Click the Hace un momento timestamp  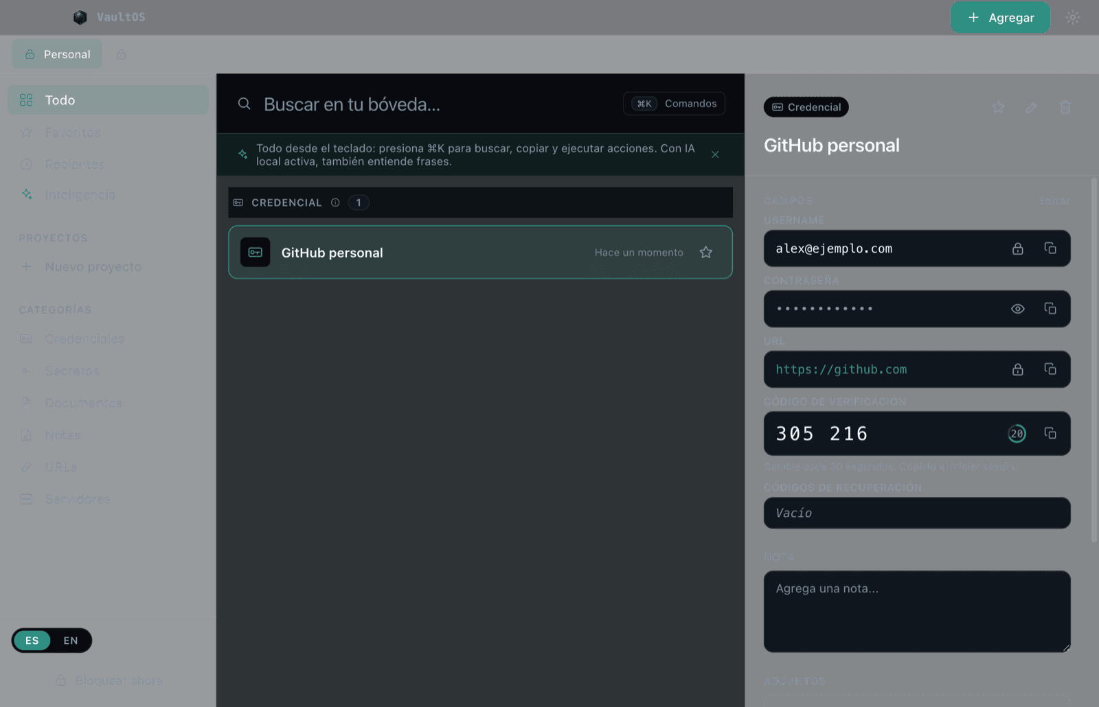pos(639,253)
